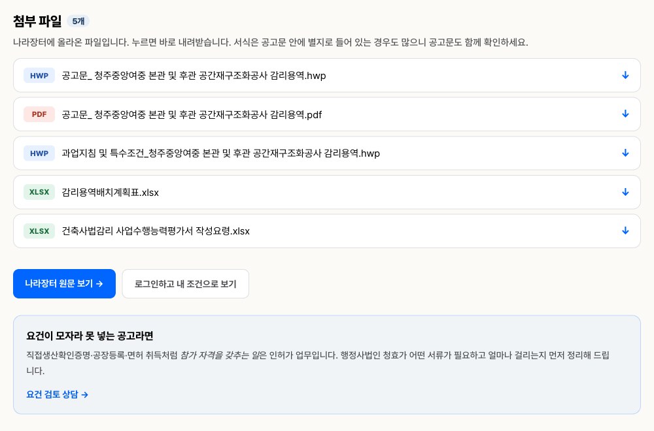Click HWP badge on 과업지침 row
The image size is (654, 431).
click(39, 153)
